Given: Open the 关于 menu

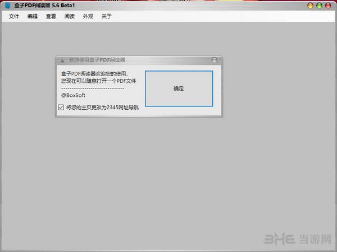Looking at the screenshot, I should tap(106, 16).
